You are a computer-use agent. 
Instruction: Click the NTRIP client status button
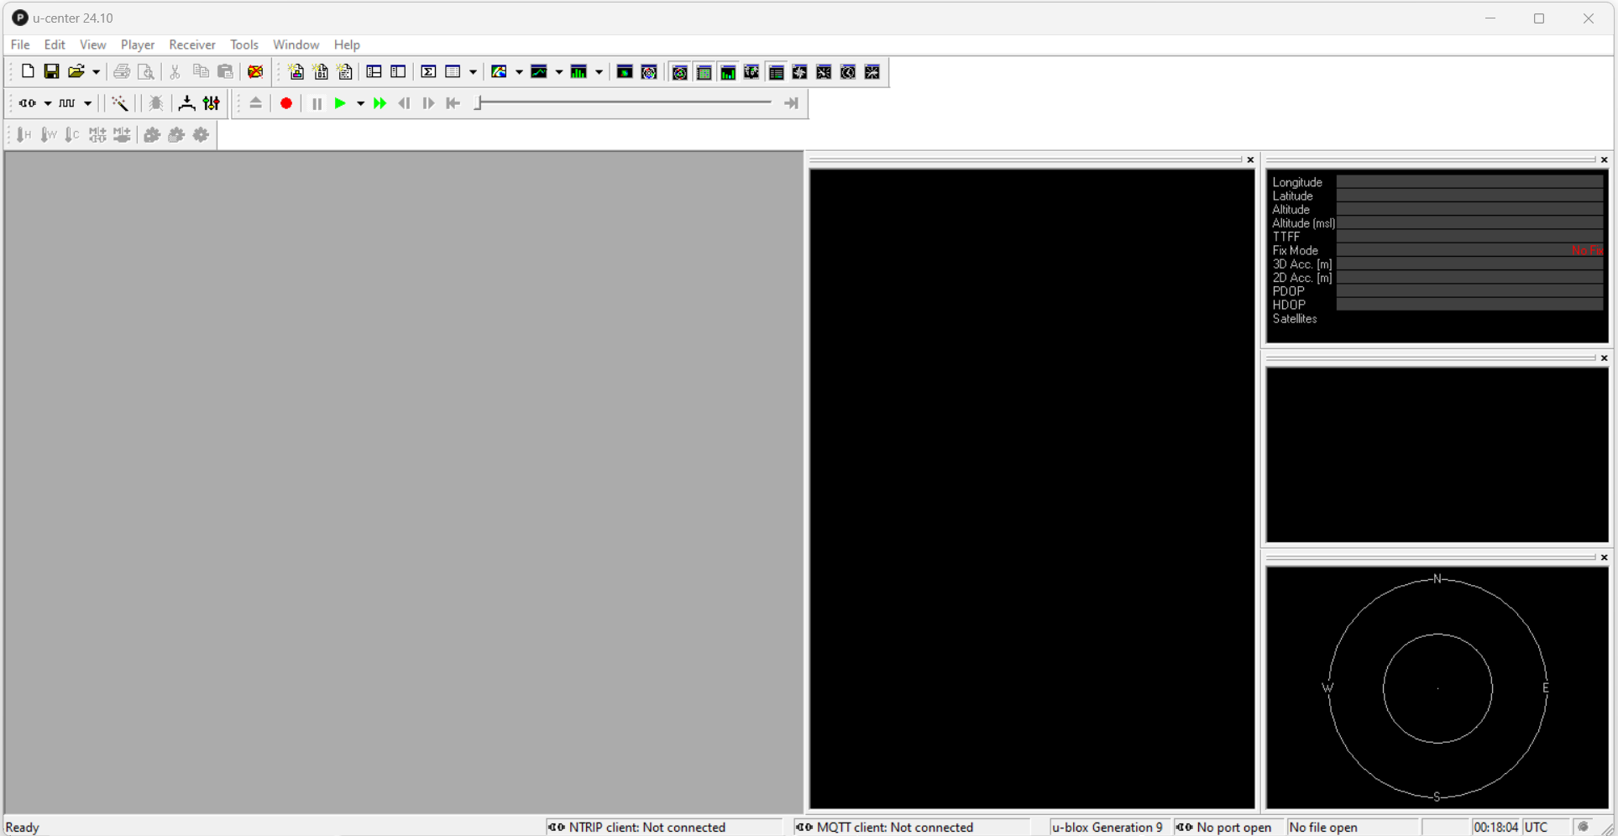click(x=663, y=827)
